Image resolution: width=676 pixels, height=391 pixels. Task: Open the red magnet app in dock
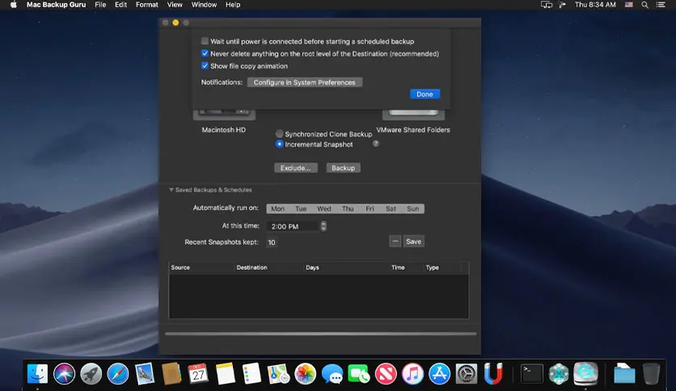(493, 373)
